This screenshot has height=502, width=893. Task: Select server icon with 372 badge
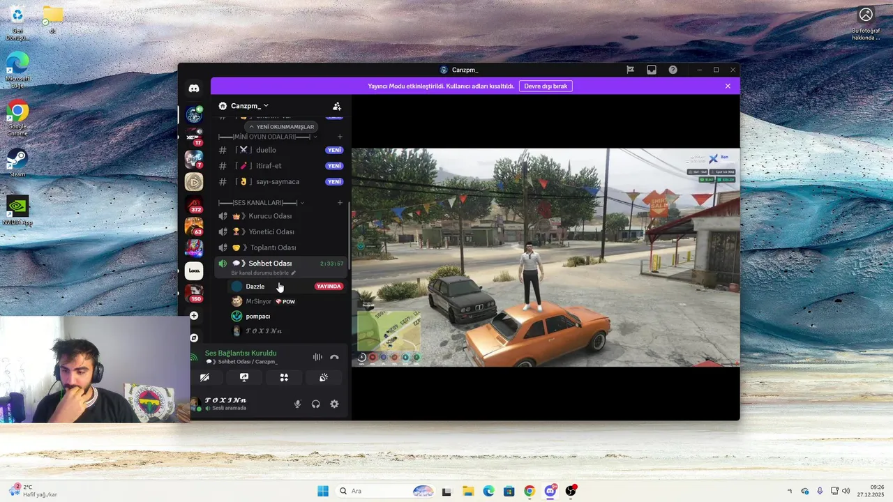pyautogui.click(x=194, y=204)
